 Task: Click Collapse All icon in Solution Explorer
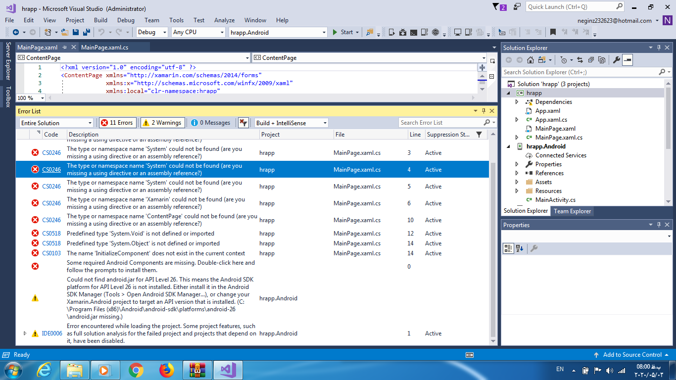591,60
